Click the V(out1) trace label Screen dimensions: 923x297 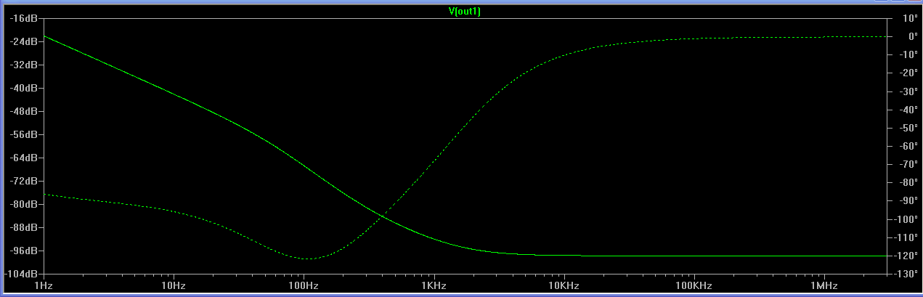pos(465,11)
